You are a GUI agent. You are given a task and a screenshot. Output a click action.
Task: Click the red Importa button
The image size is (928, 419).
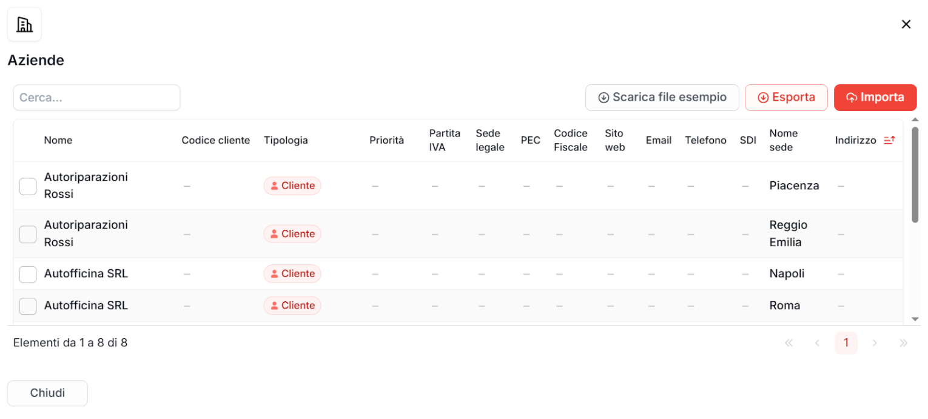(x=875, y=98)
